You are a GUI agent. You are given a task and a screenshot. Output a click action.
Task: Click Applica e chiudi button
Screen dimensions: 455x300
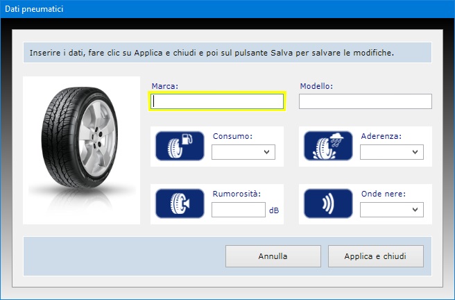(375, 256)
